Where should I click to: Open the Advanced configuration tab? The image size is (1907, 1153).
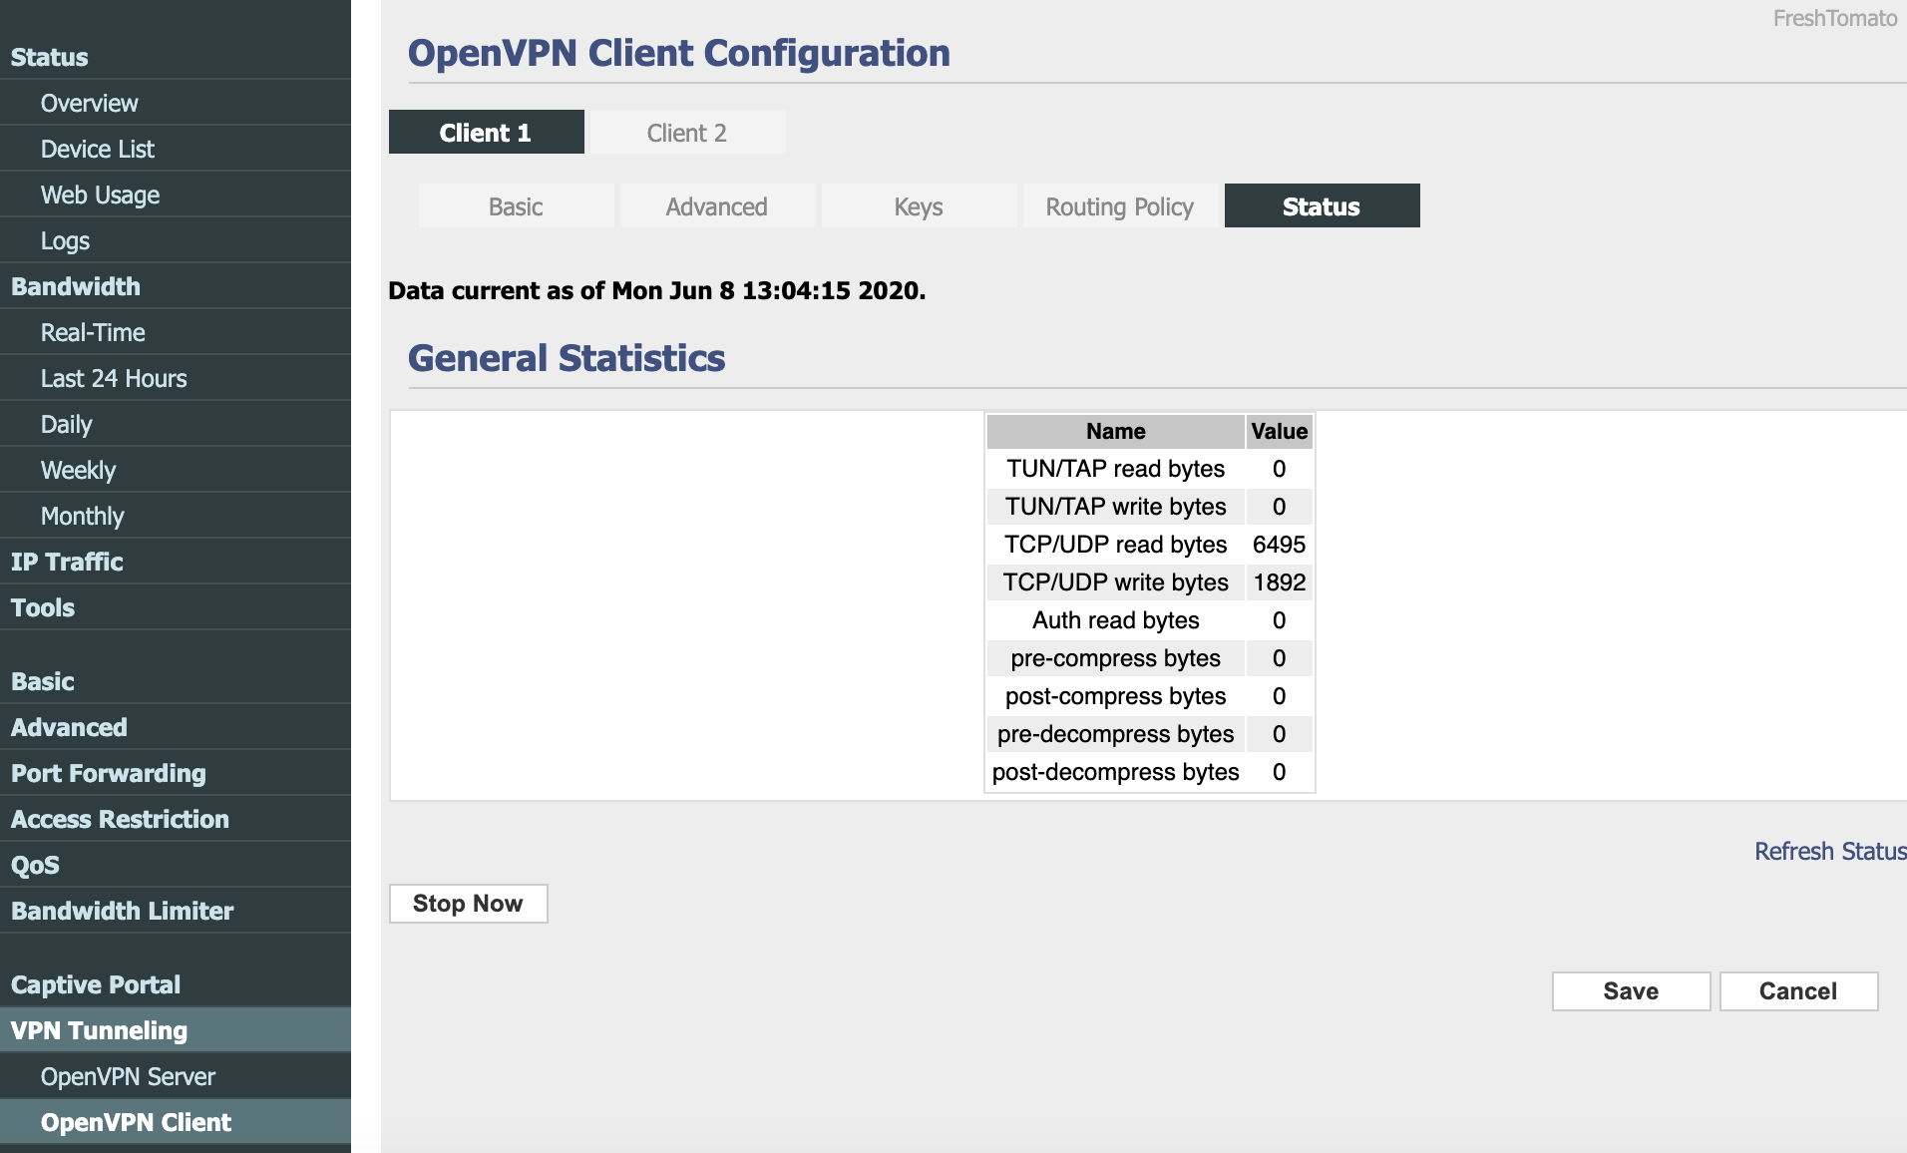(717, 206)
